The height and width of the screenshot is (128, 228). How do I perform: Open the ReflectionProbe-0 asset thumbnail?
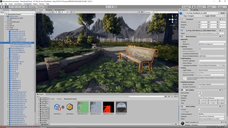(121, 107)
